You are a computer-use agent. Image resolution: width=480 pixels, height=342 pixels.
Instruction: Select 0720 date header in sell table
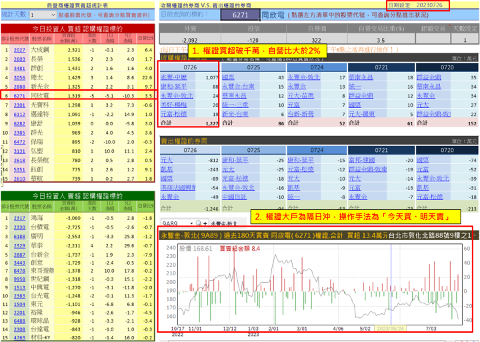click(x=447, y=150)
